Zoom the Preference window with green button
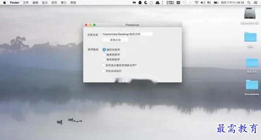The height and width of the screenshot is (140, 261). (x=94, y=25)
